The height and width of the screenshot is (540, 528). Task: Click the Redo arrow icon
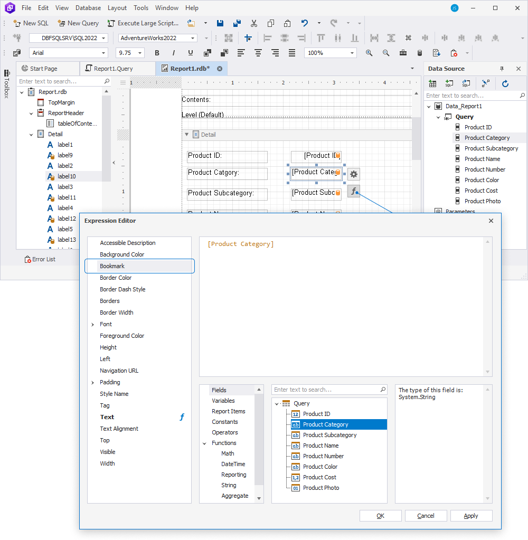333,23
